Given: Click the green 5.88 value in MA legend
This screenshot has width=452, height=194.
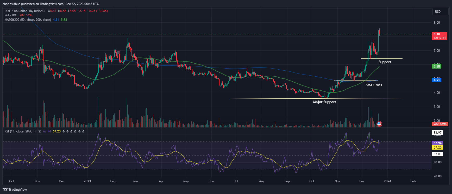Looking at the screenshot, I should pyautogui.click(x=64, y=20).
